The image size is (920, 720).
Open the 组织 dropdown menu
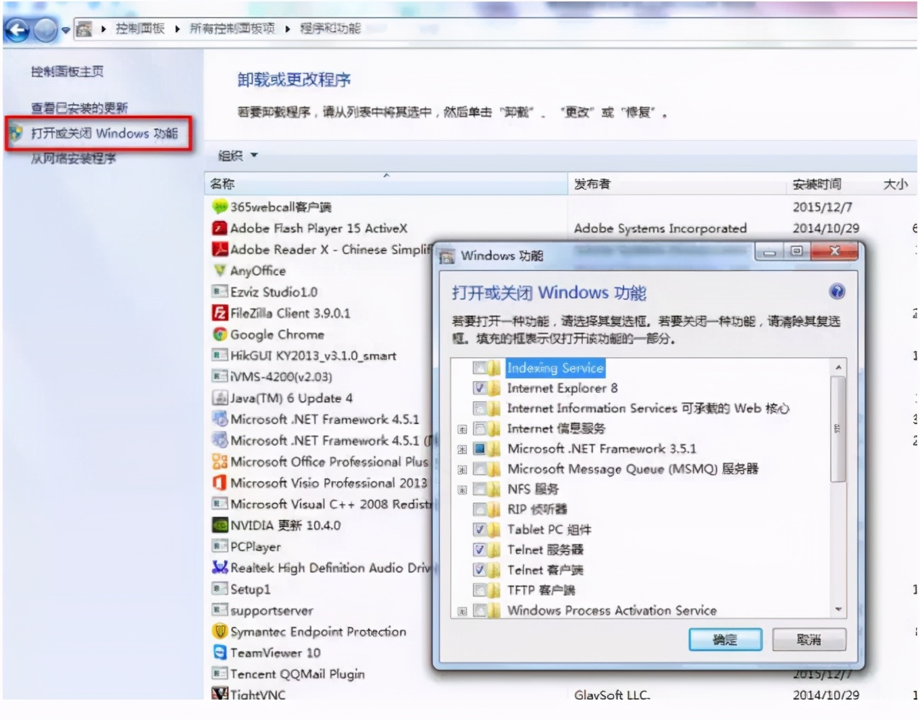[238, 156]
